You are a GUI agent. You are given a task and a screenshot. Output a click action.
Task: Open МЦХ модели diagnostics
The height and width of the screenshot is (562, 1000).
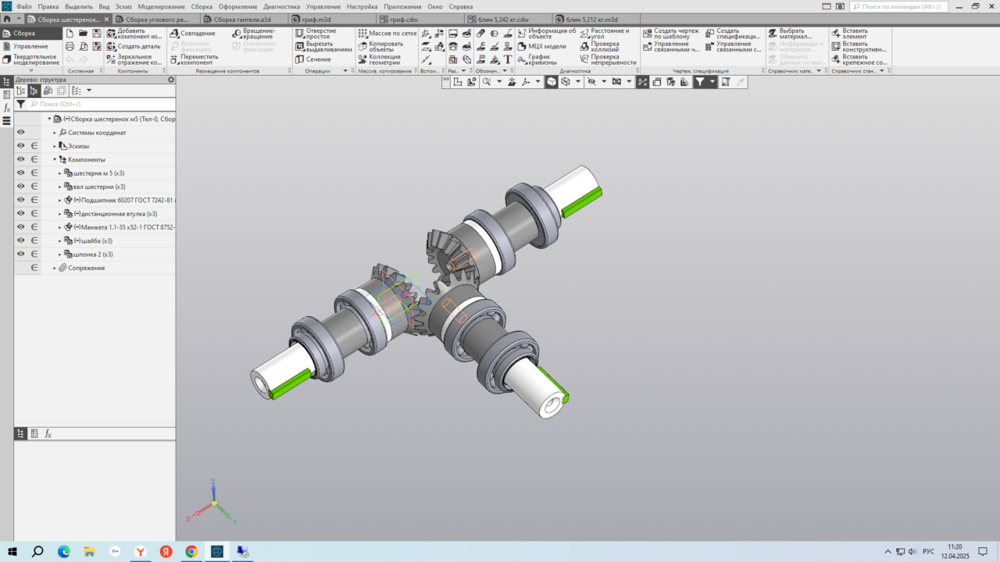click(542, 46)
